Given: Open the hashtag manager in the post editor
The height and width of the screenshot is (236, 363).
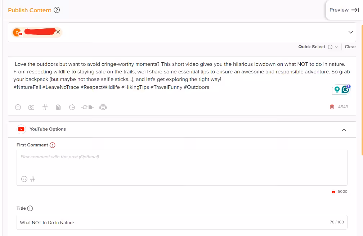Looking at the screenshot, I should pos(45,107).
